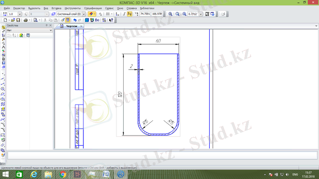Expand the zoom factor 0.7712 dropdown
The height and width of the screenshot is (179, 319).
(201, 14)
